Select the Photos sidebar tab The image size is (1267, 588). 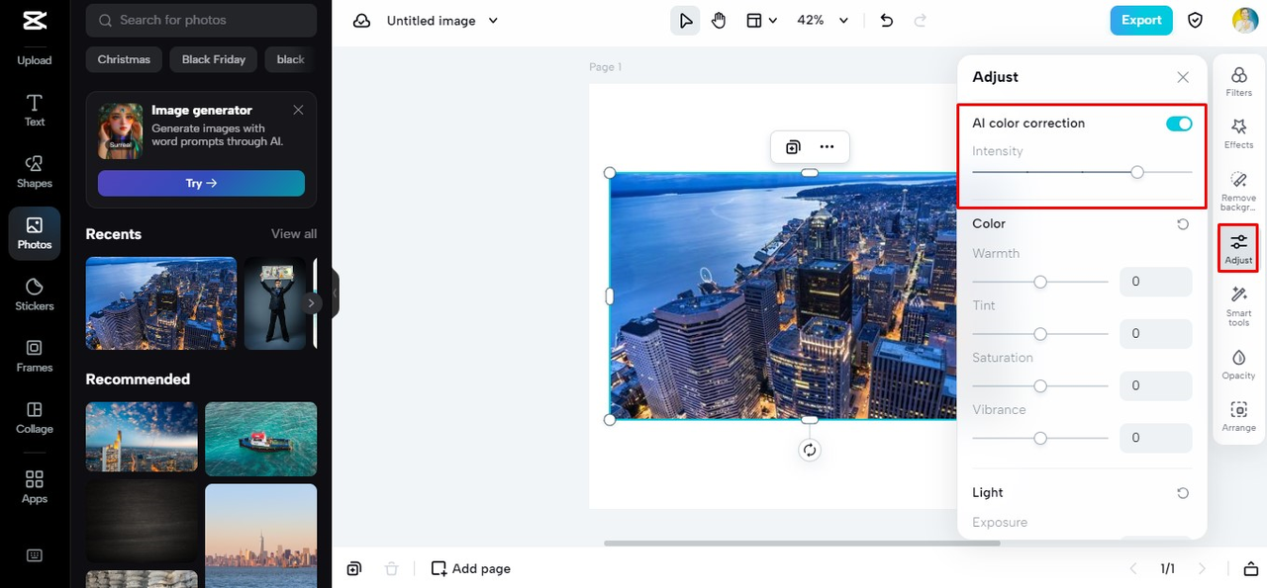tap(35, 233)
